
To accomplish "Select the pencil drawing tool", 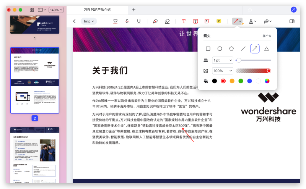I will click(155, 21).
